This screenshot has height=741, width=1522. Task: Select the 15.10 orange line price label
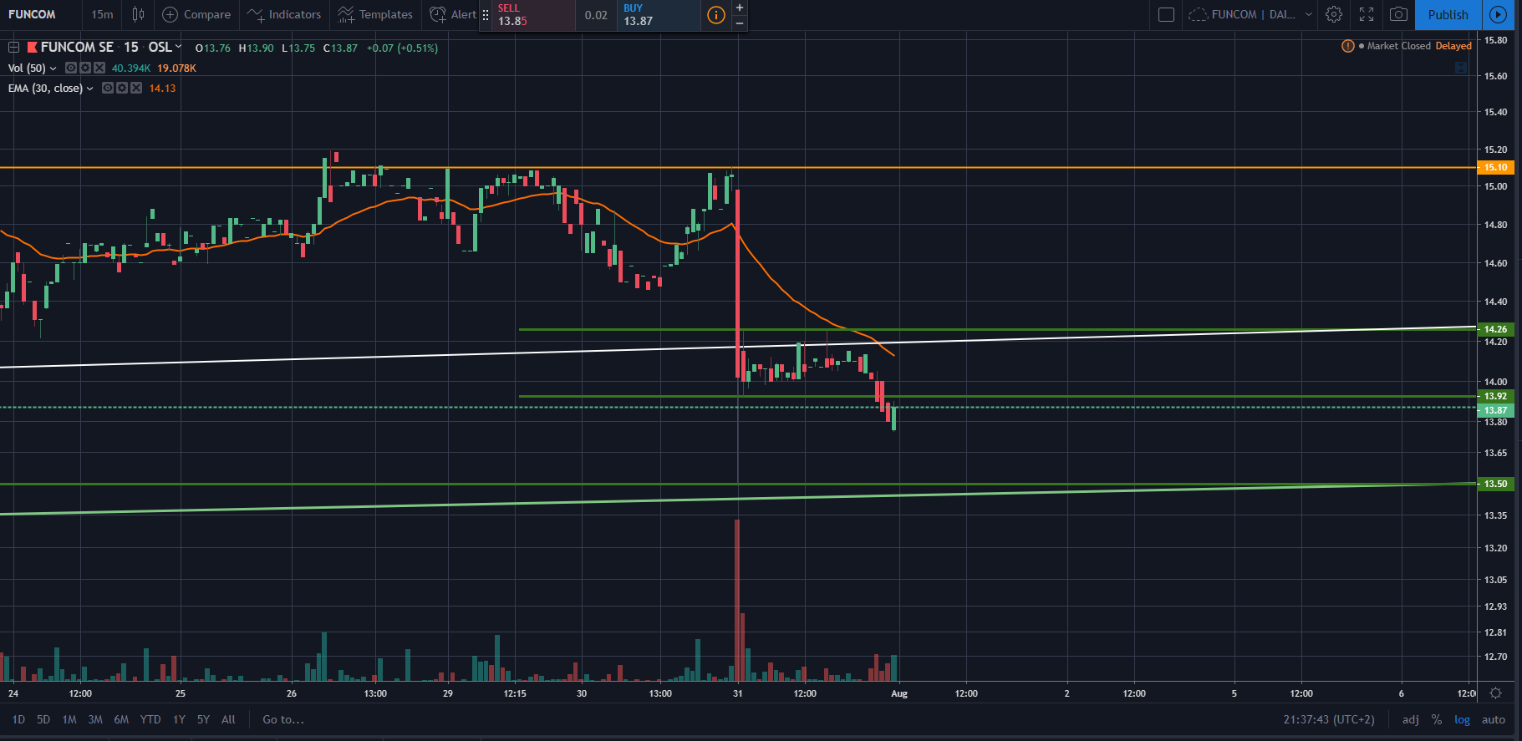1496,167
